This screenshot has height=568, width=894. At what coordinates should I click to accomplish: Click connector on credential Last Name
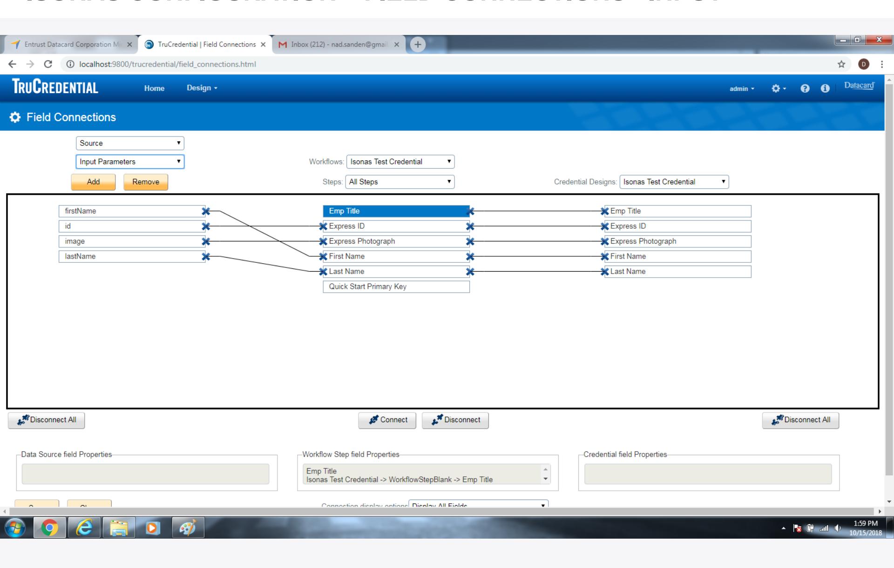tap(605, 272)
